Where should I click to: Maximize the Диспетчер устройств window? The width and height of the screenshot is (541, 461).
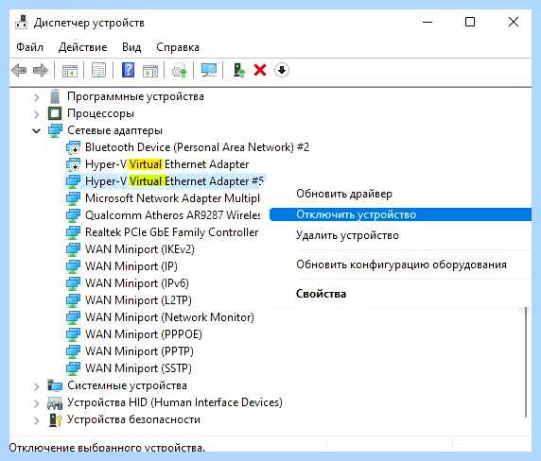[x=470, y=23]
